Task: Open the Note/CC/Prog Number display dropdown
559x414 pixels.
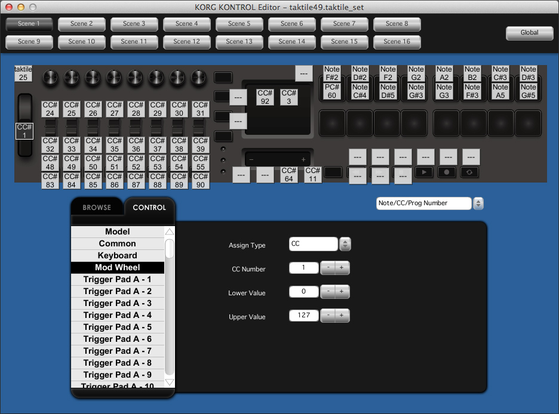Action: coord(429,203)
